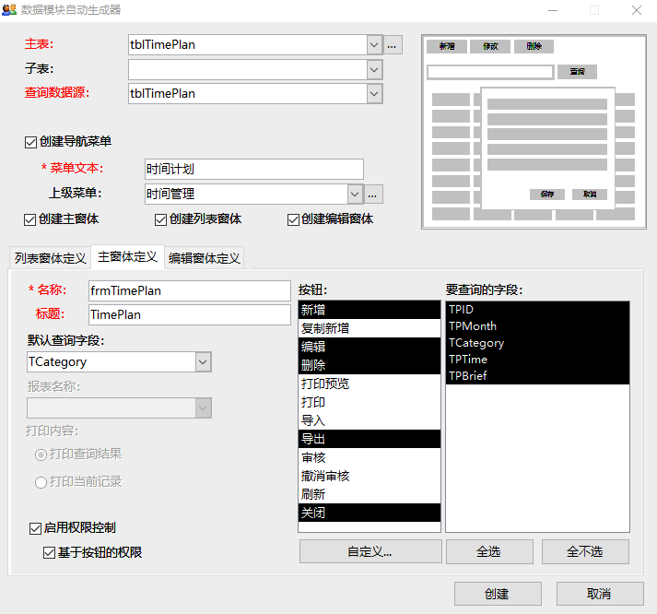
Task: Select TPBrief in query fields list
Action: click(x=537, y=376)
